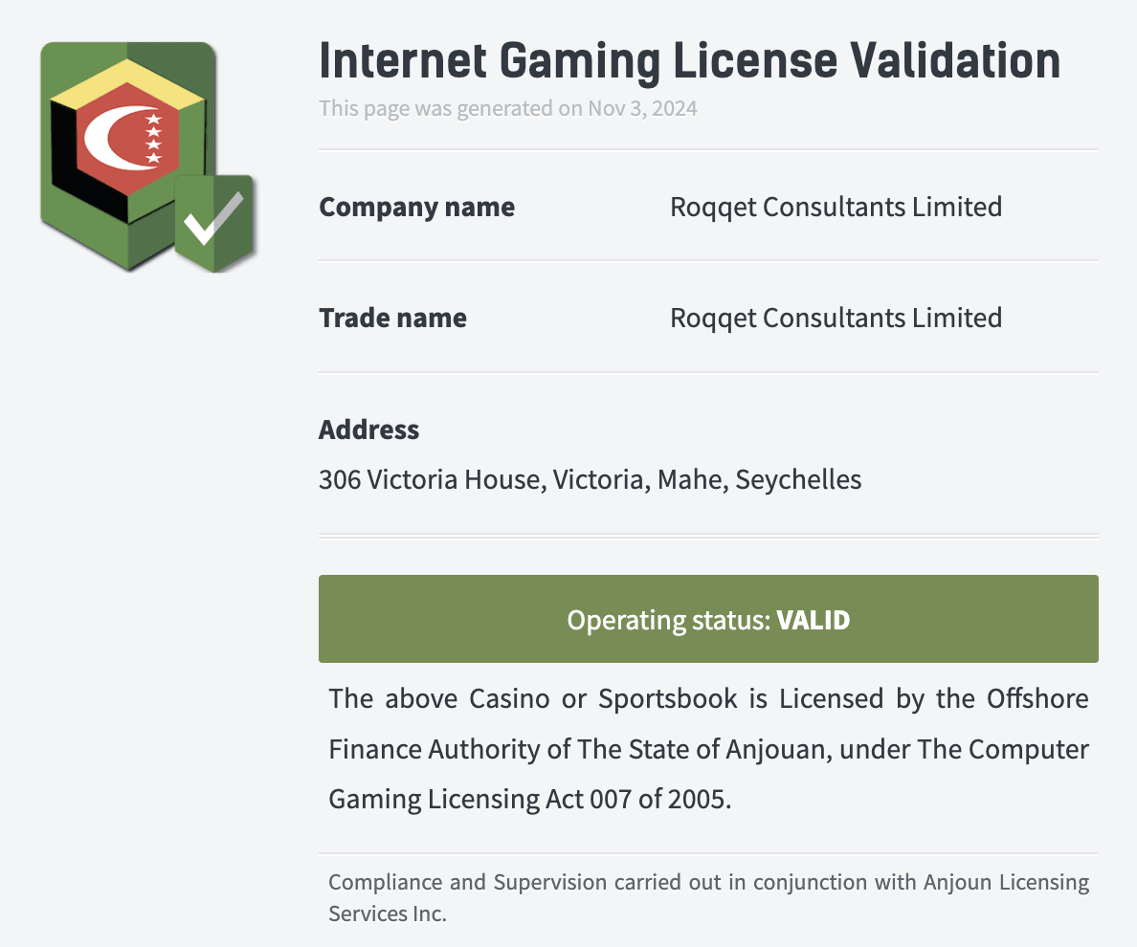The height and width of the screenshot is (947, 1137).
Task: Click the Offshore Finance Authority text
Action: point(1037,698)
